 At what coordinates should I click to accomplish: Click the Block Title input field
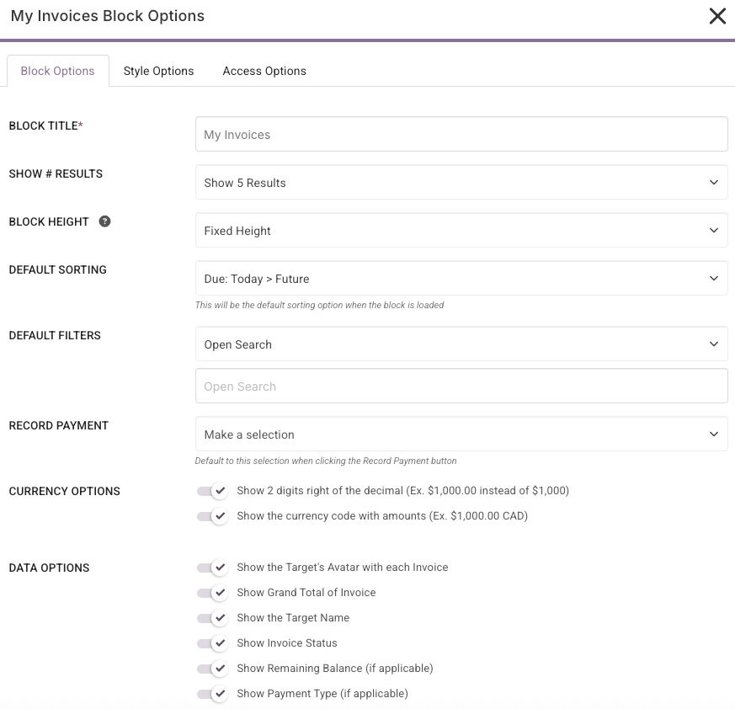pos(461,135)
